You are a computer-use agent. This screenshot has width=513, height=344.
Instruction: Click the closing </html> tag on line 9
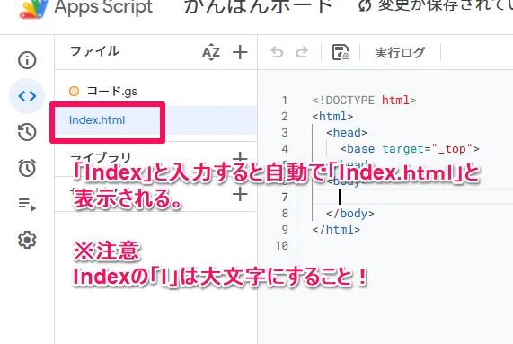336,229
